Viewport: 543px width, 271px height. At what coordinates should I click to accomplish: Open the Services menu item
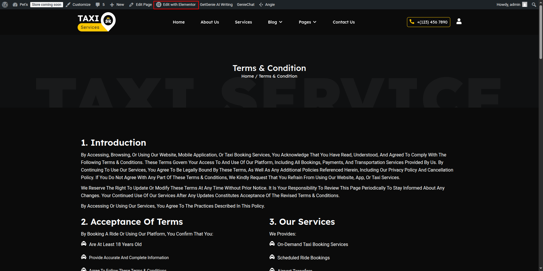click(244, 22)
